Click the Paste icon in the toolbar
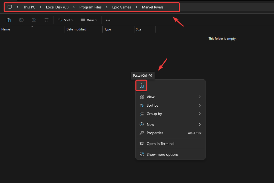Screen dimensions: 274x183 coord(9,20)
